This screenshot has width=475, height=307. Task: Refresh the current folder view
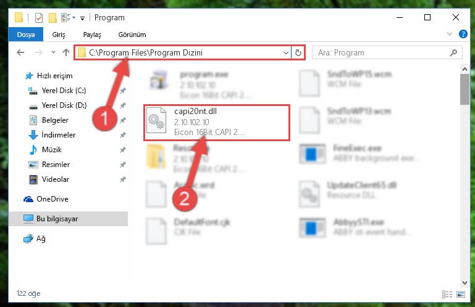point(298,52)
